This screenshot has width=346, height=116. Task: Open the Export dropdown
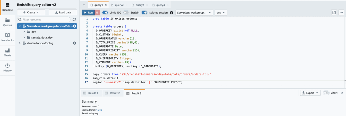(x=310, y=93)
